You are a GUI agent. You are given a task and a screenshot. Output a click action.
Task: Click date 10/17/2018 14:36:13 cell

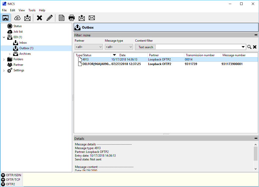124,59
